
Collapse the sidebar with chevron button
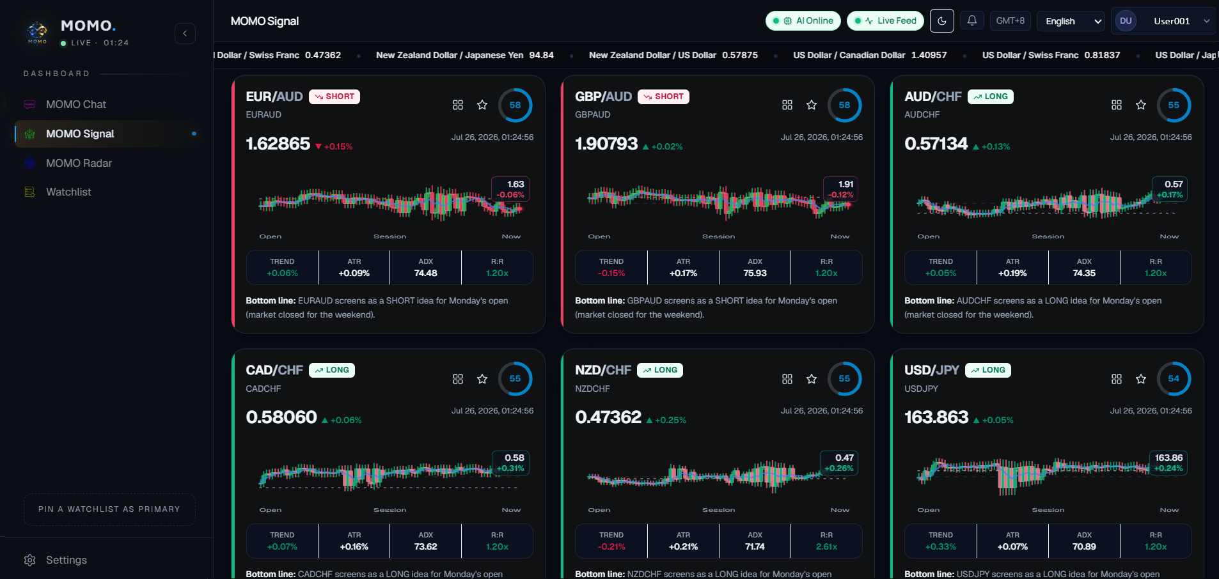pyautogui.click(x=185, y=33)
